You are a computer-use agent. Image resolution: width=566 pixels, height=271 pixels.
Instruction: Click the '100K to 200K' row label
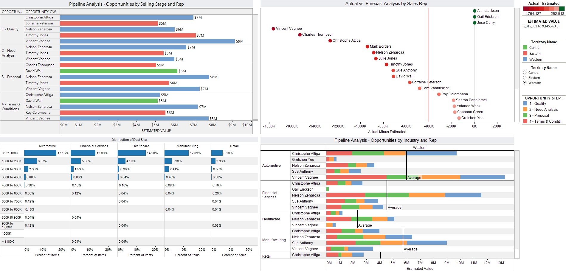pos(12,161)
